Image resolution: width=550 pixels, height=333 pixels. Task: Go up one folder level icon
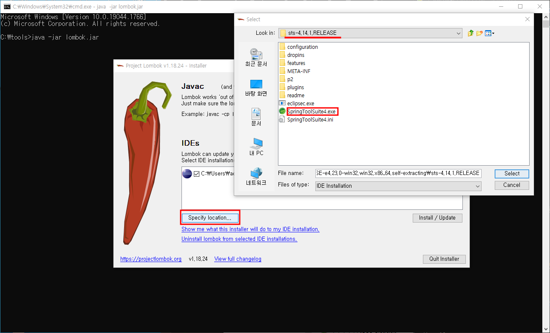pos(471,33)
